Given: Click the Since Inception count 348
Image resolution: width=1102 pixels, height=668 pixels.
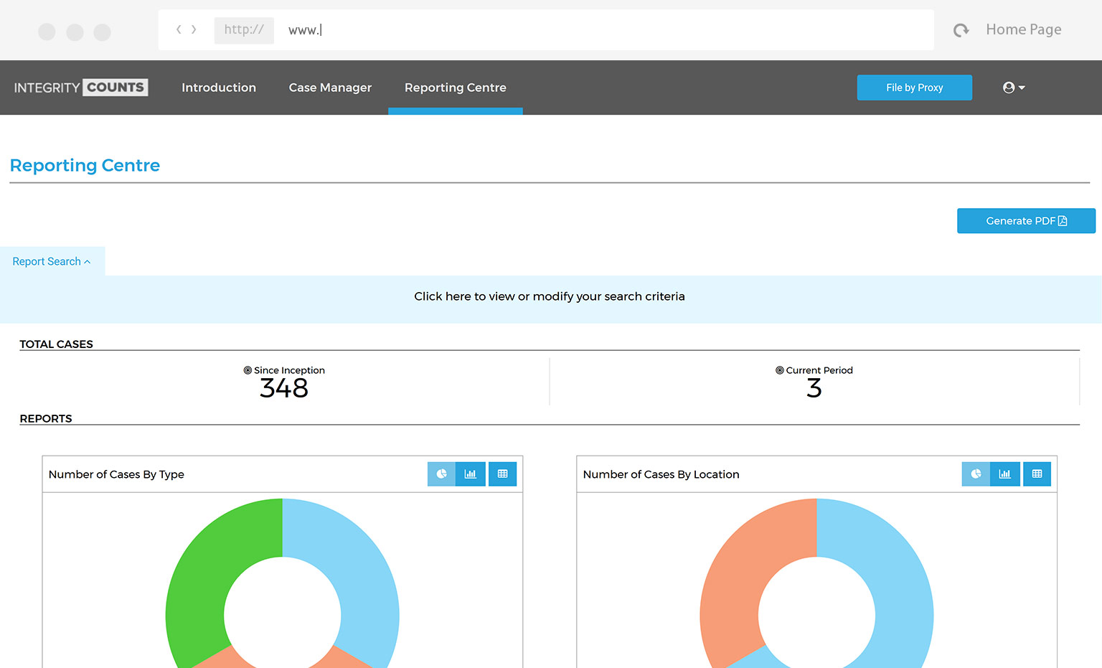Looking at the screenshot, I should tap(284, 388).
